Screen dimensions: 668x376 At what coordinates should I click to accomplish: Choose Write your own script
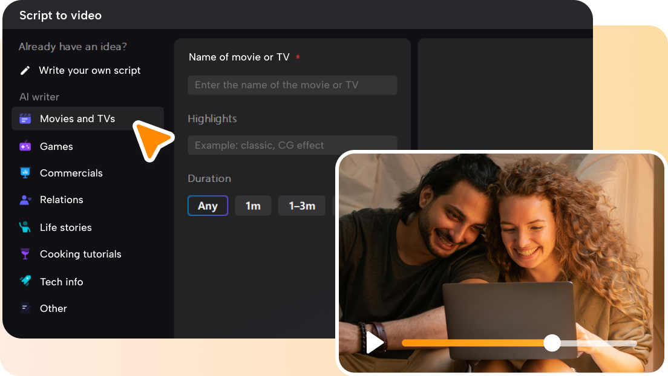[90, 70]
